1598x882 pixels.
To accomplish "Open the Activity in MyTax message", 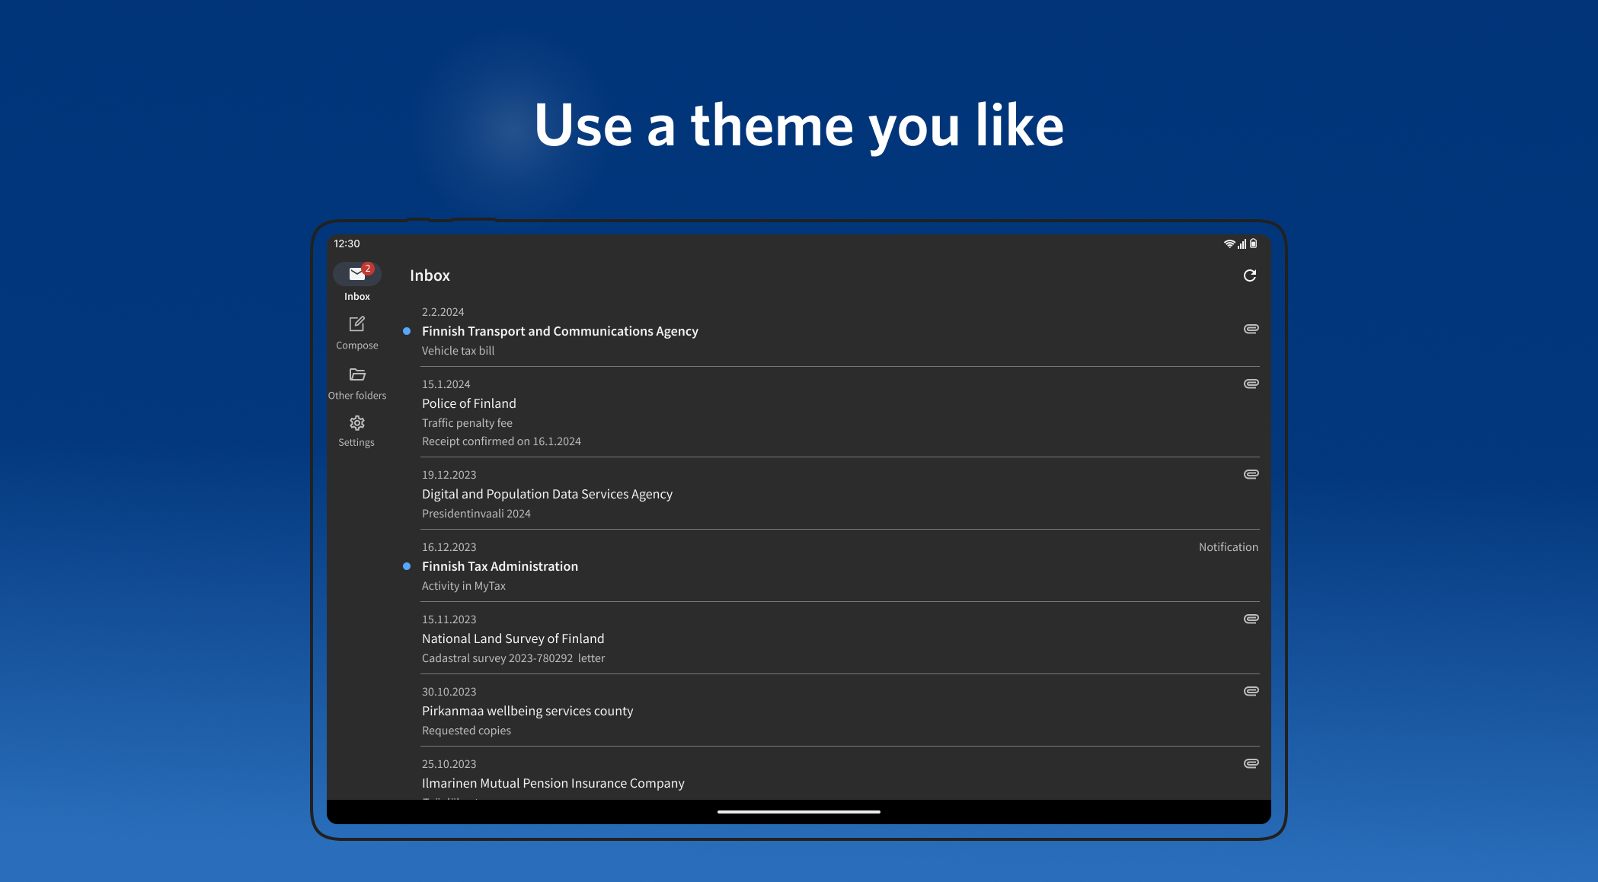I will point(464,586).
